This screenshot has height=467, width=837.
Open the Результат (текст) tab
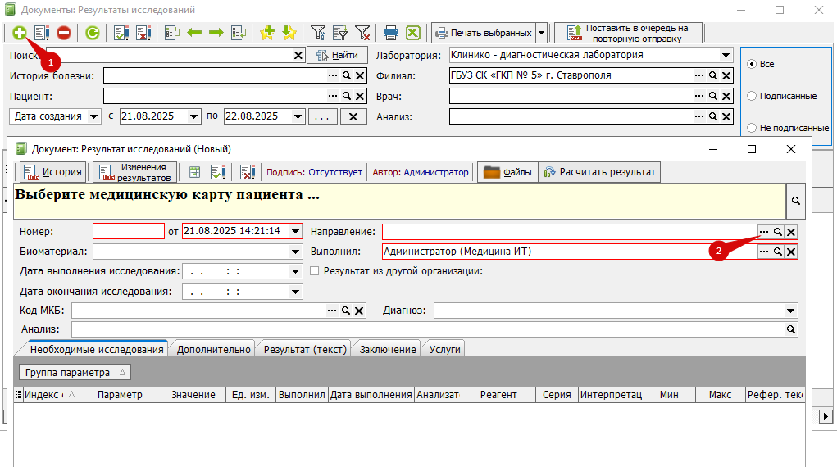point(305,349)
